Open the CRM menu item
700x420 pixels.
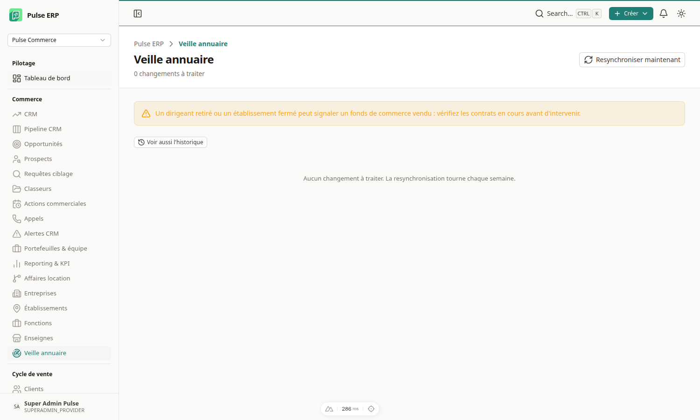pos(59,114)
